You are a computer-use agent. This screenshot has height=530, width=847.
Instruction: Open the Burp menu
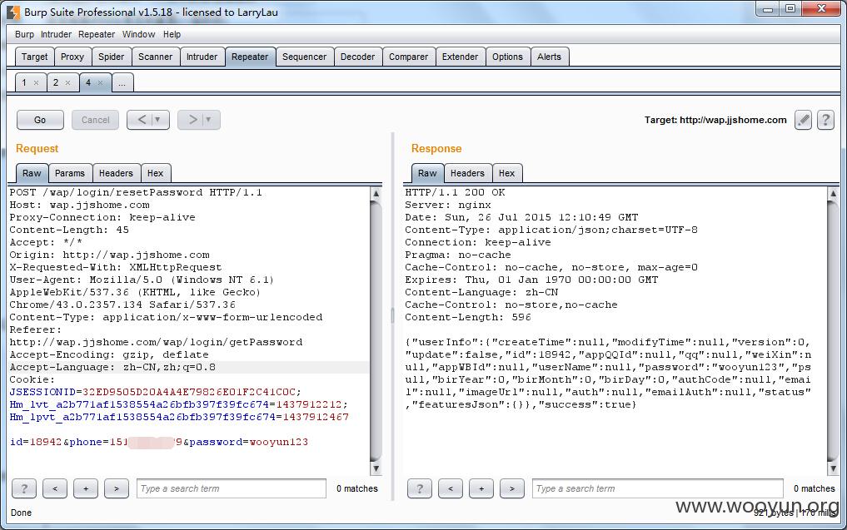[24, 34]
